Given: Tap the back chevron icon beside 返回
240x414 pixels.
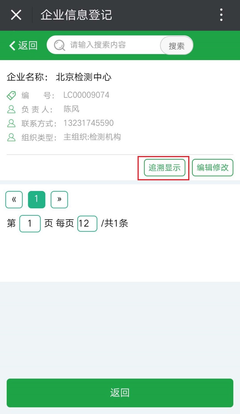Looking at the screenshot, I should click(x=12, y=46).
